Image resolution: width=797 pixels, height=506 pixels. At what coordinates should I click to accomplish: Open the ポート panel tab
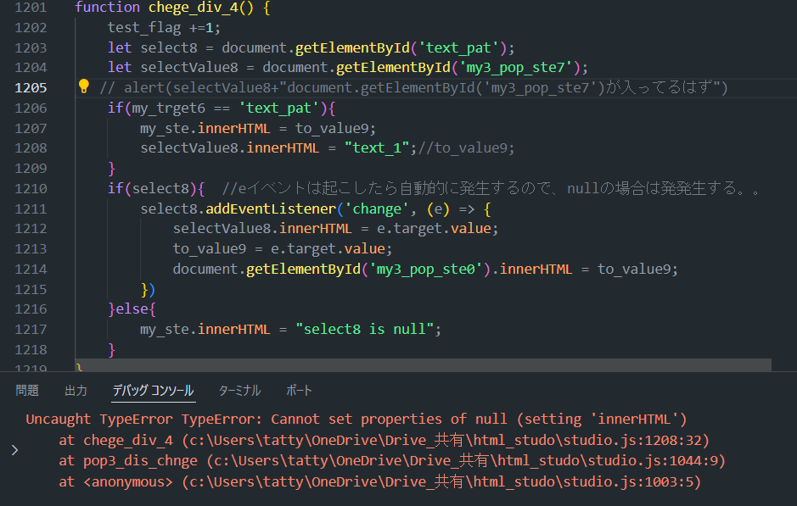pyautogui.click(x=299, y=390)
